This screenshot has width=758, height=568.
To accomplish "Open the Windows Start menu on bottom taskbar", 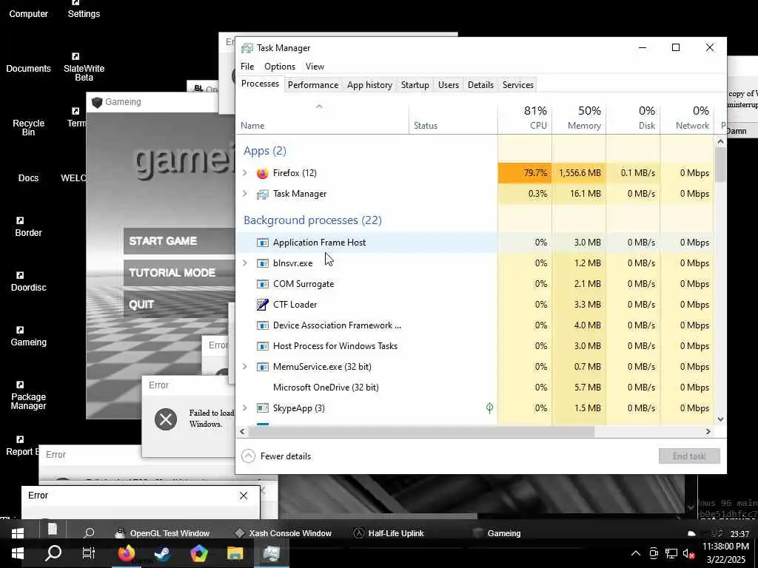I will tap(18, 553).
